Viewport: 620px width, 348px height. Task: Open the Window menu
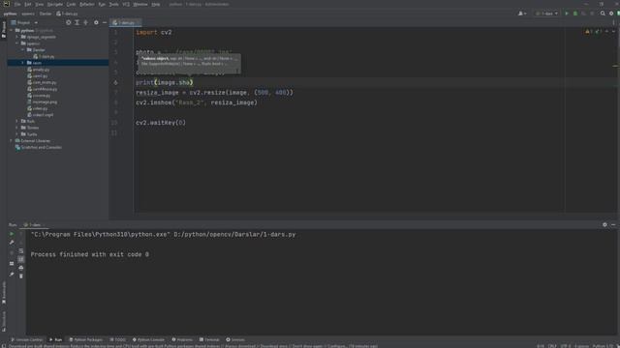coord(139,4)
